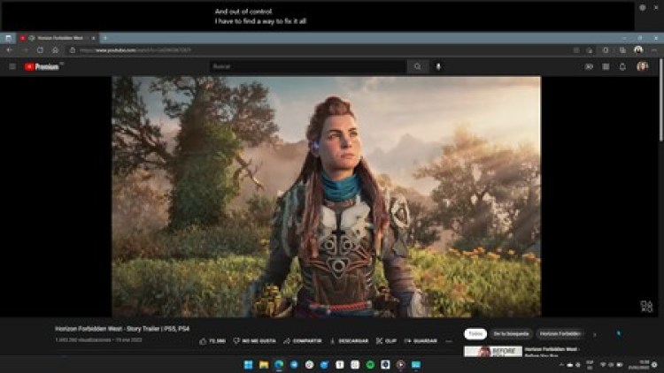The image size is (664, 373).
Task: Show more filter chips with arrow
Action: [595, 334]
